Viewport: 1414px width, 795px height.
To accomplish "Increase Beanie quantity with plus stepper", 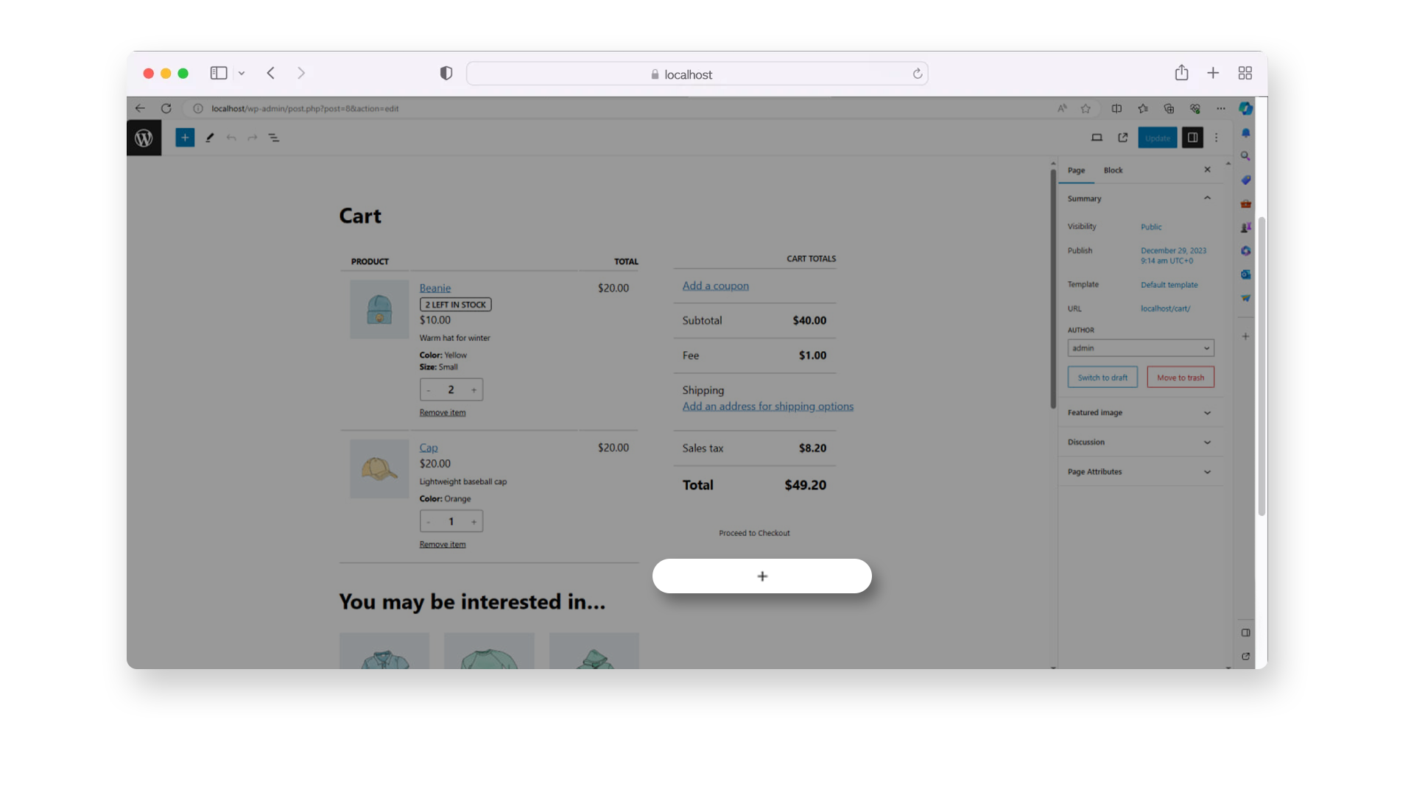I will (474, 390).
